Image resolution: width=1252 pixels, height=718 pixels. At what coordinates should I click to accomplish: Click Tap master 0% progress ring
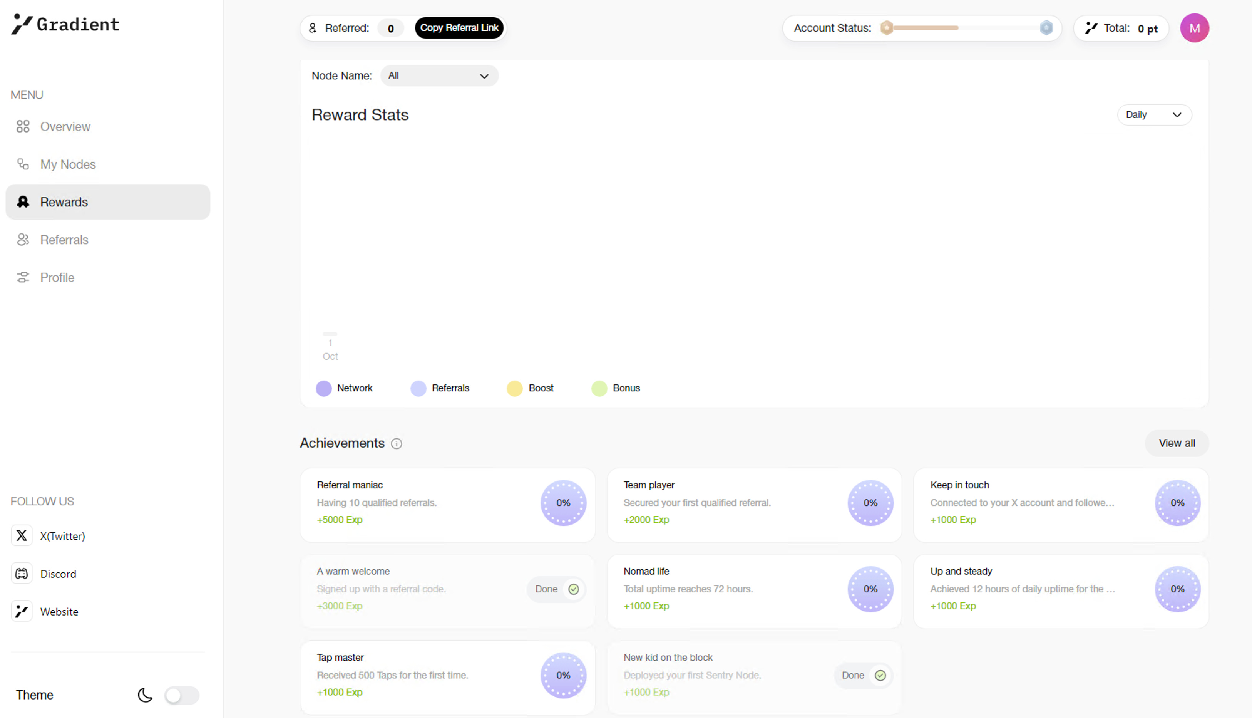tap(564, 676)
